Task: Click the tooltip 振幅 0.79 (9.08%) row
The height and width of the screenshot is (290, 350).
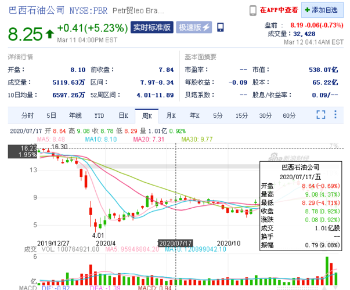Action: (301, 245)
